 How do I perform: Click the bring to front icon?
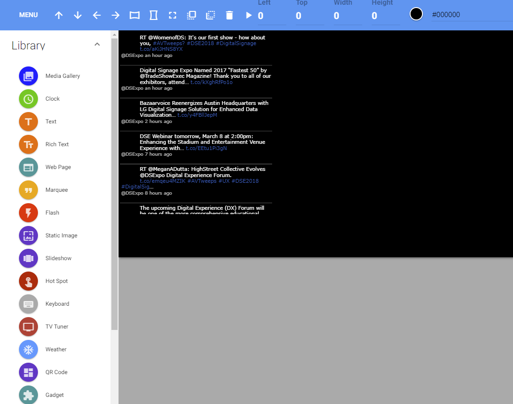[x=192, y=15]
